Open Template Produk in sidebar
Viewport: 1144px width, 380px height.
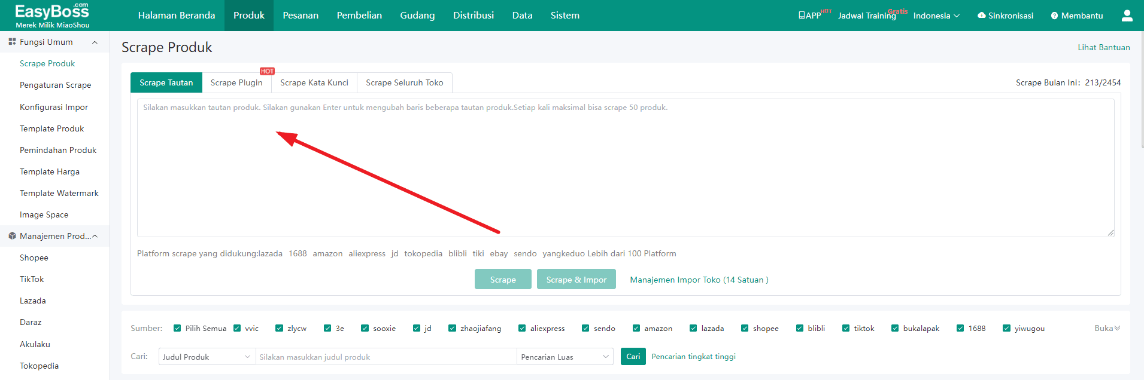(x=52, y=128)
